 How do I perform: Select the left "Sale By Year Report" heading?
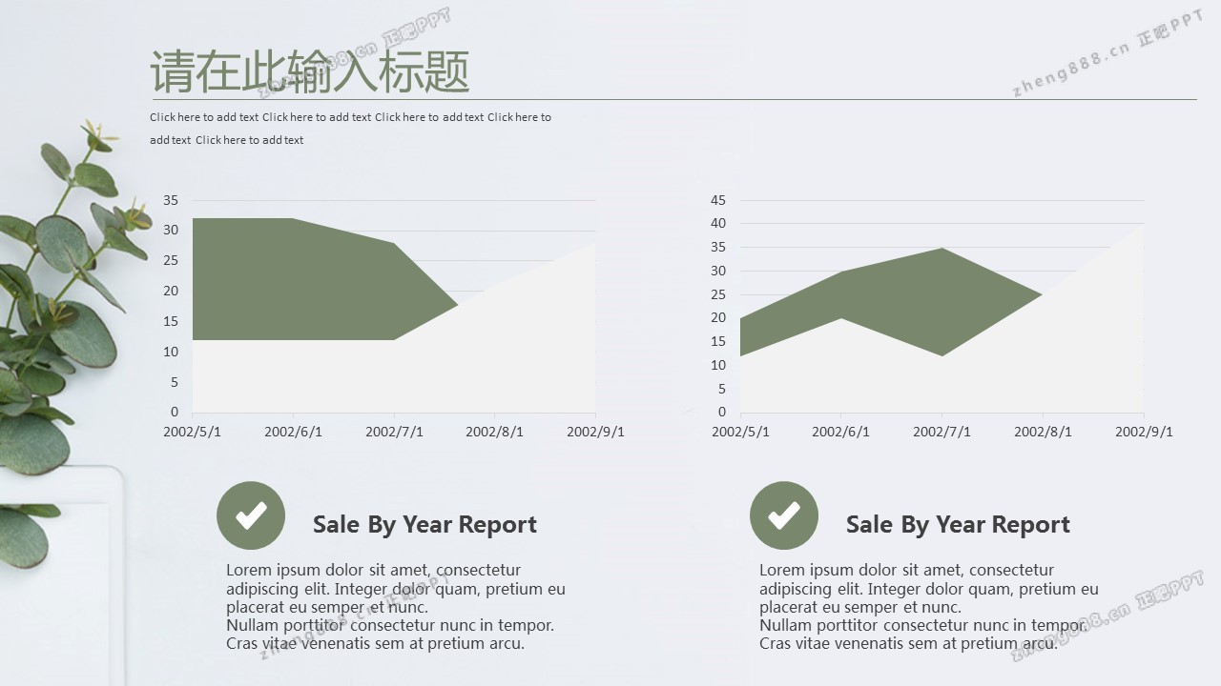pos(424,525)
